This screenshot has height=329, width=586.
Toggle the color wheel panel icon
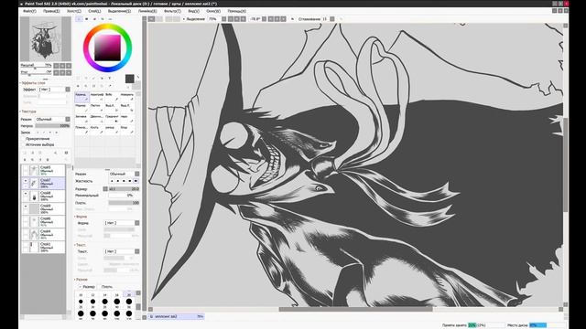coord(80,18)
